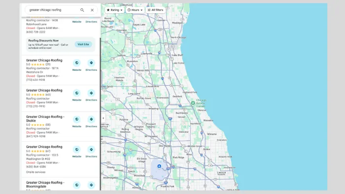345x194 pixels.
Task: Click the phone number (630) 728-2222
Action: click(35, 32)
